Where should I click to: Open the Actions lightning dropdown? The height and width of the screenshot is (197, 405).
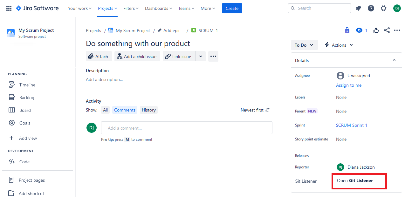pyautogui.click(x=339, y=45)
